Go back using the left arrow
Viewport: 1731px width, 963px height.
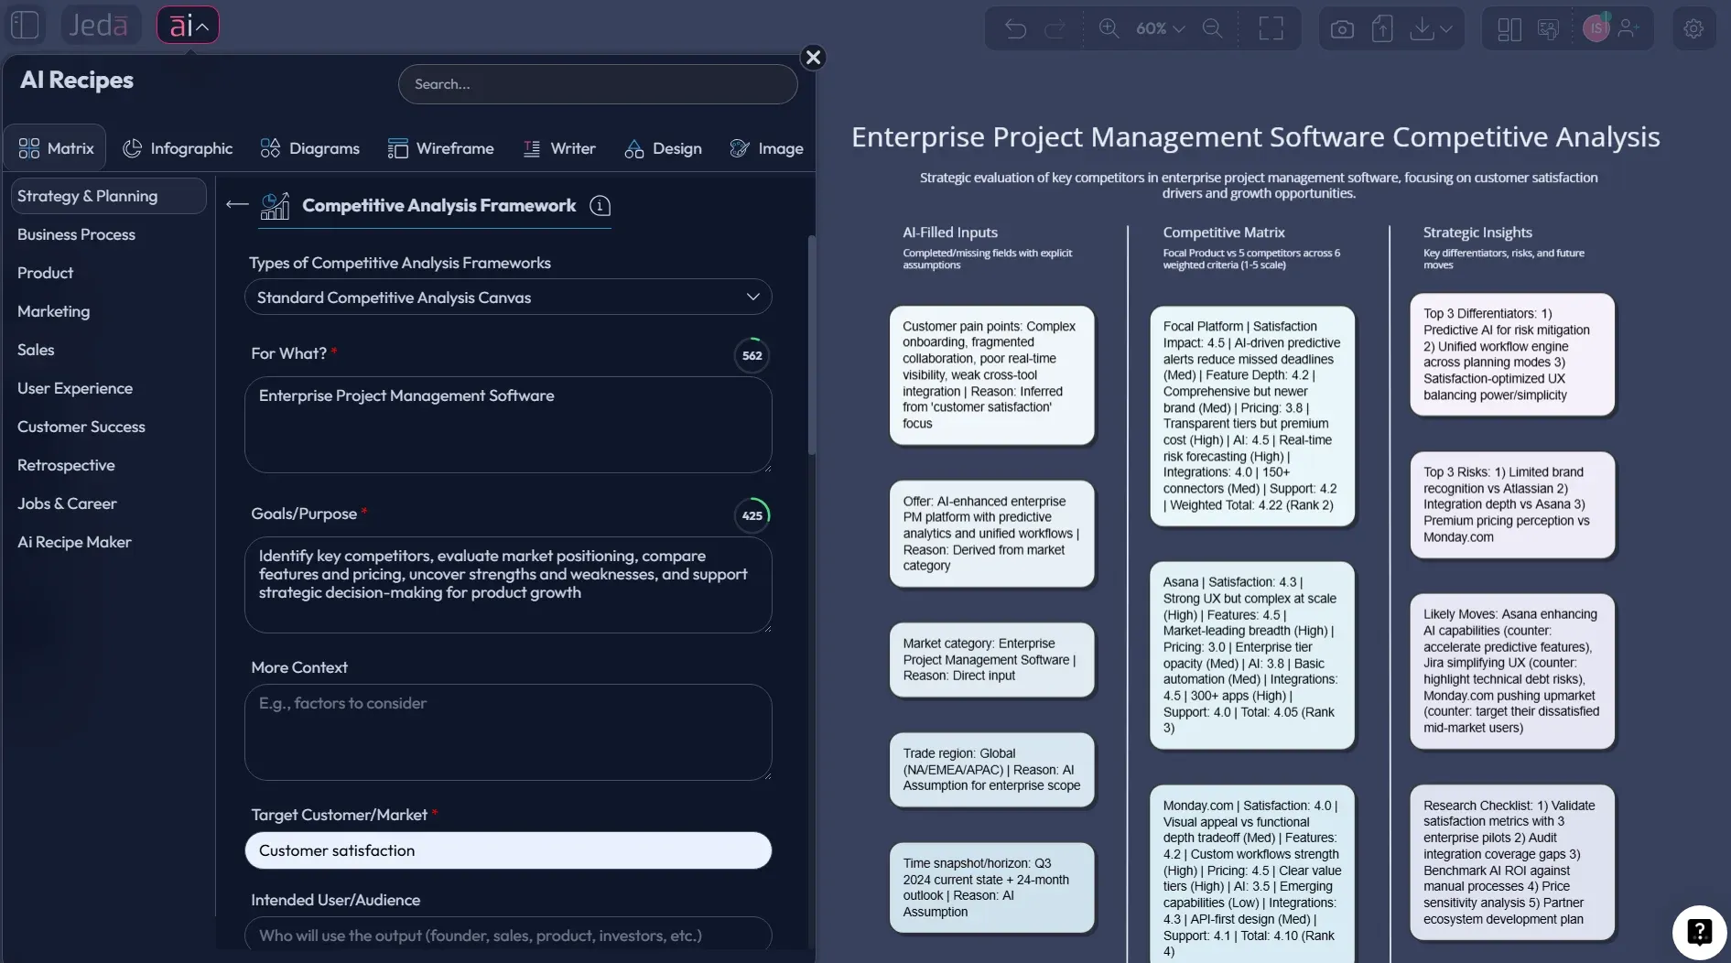point(237,205)
